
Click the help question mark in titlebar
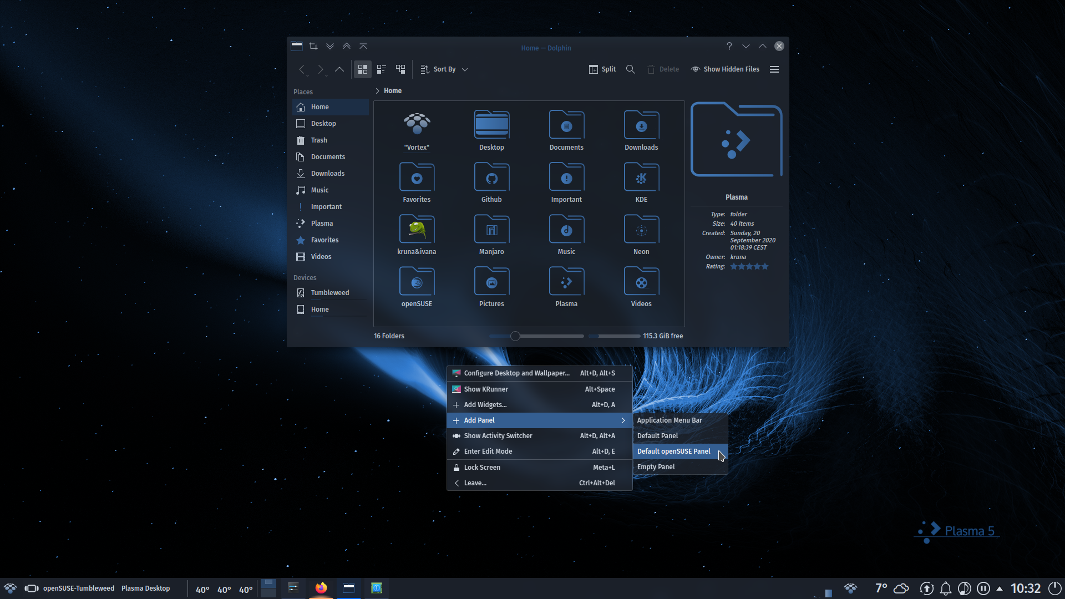729,46
